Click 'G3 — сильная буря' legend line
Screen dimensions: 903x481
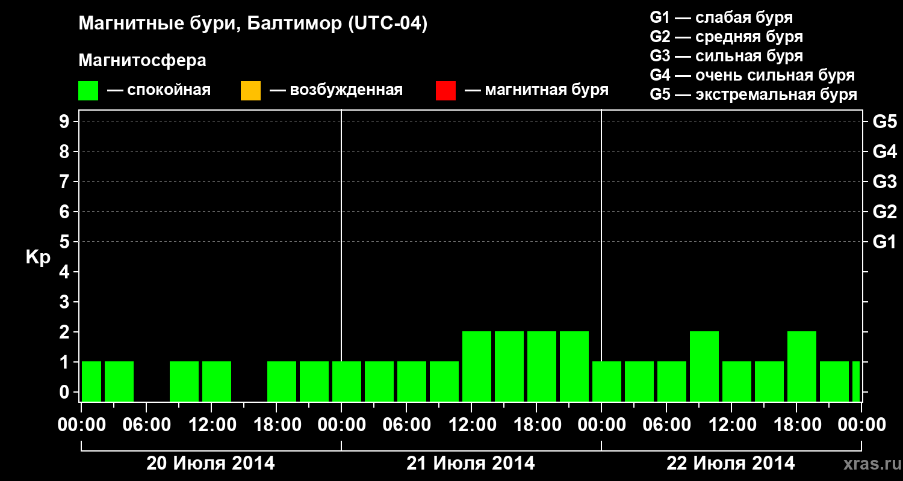(x=726, y=55)
